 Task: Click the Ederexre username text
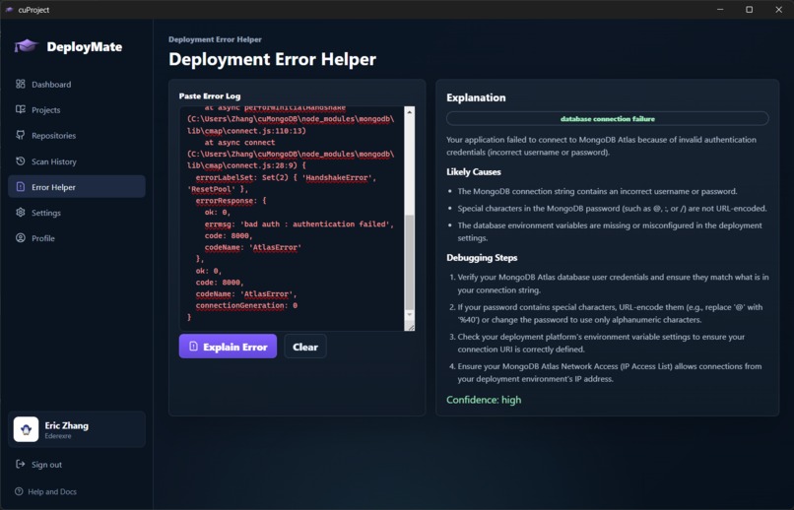coord(58,436)
